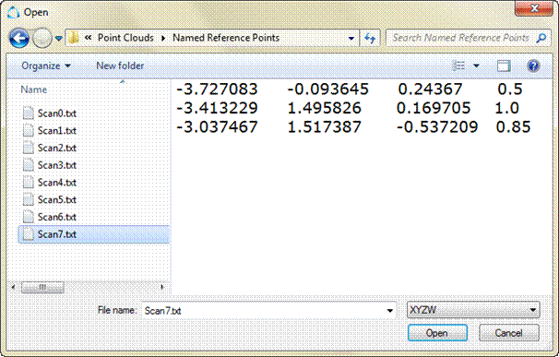This screenshot has height=357, width=559.
Task: Click preview value 0.85
Action: (514, 126)
